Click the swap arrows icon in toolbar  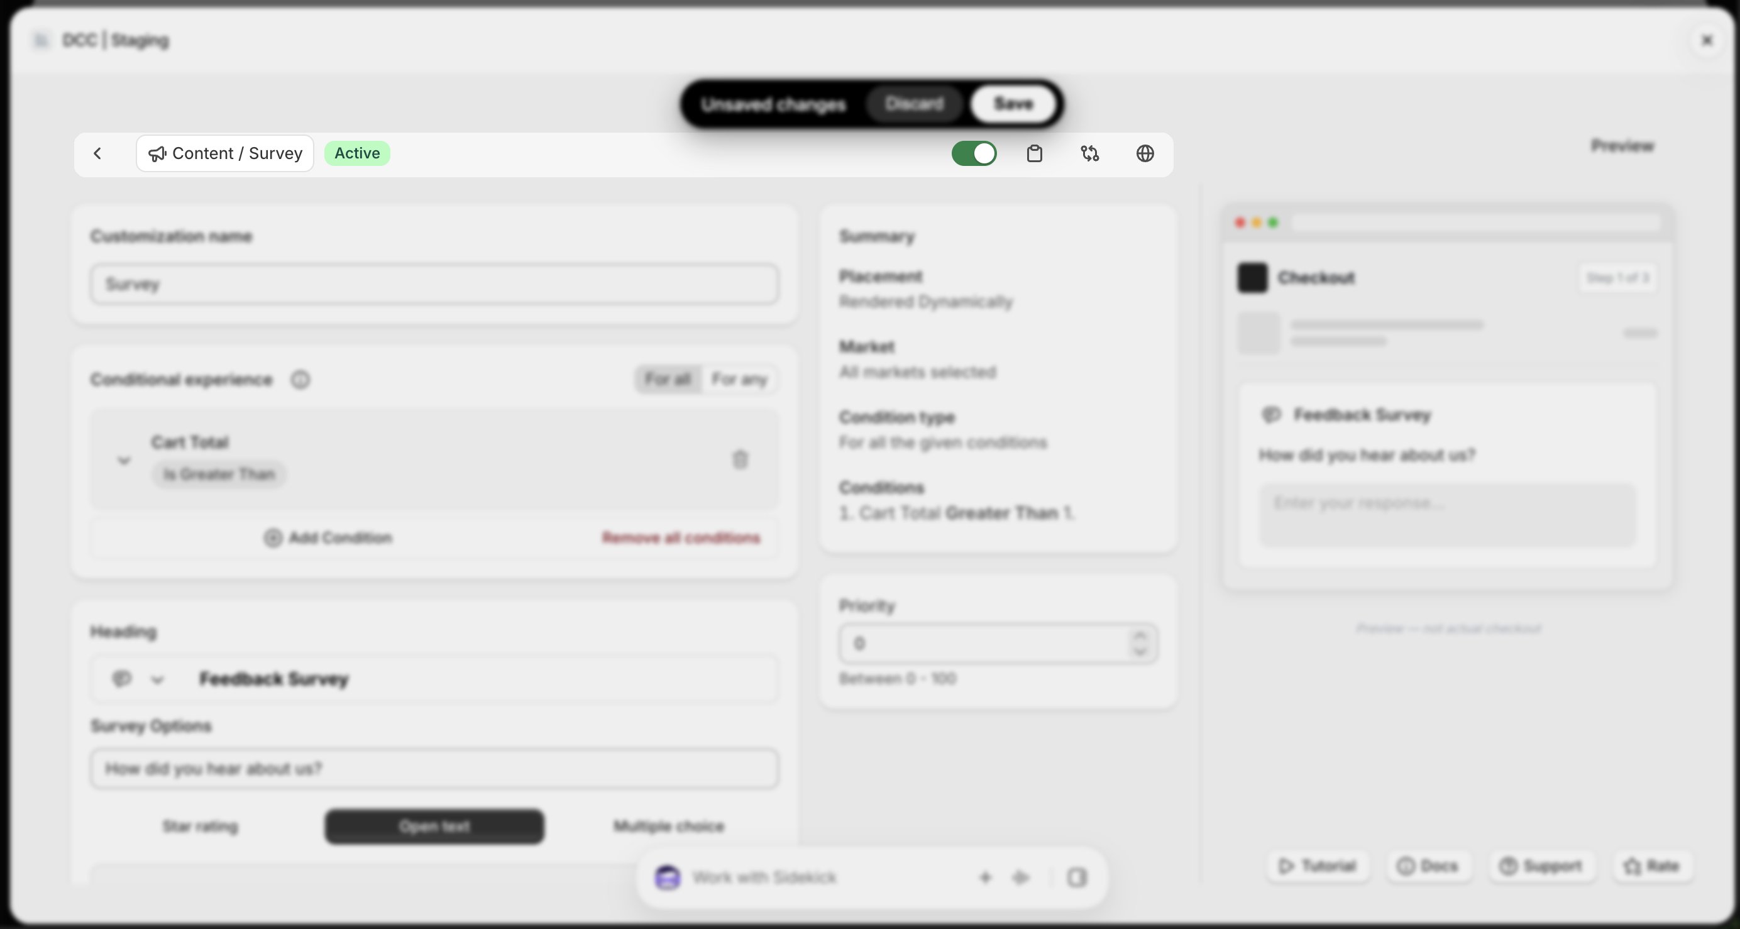tap(1089, 153)
